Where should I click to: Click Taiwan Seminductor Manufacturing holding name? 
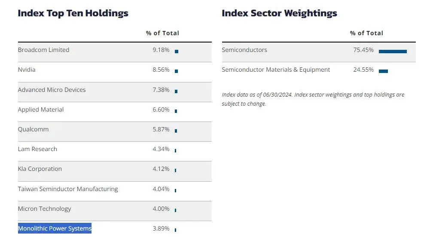coord(68,189)
